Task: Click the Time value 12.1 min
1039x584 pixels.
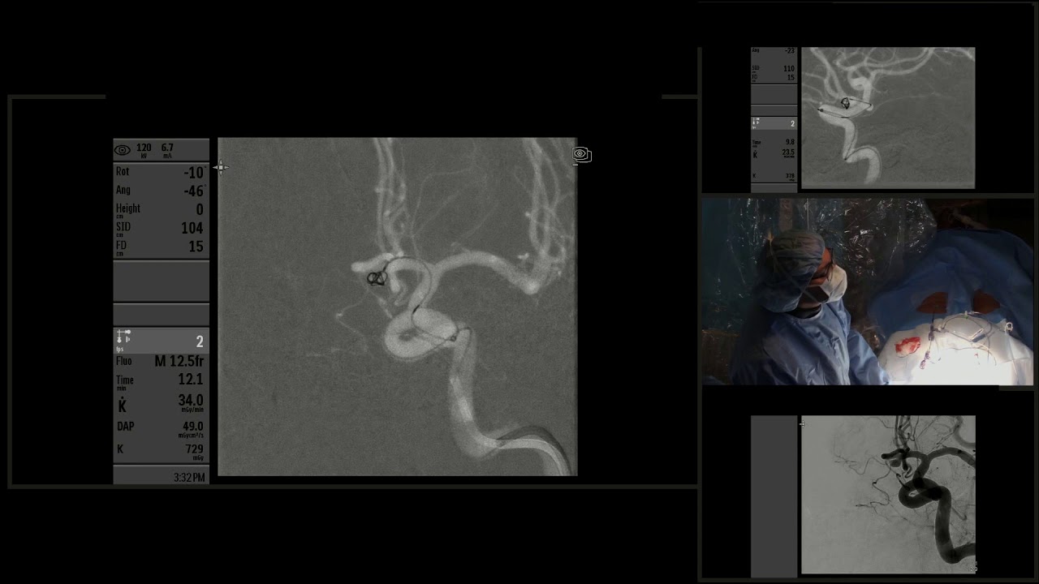Action: (x=191, y=380)
